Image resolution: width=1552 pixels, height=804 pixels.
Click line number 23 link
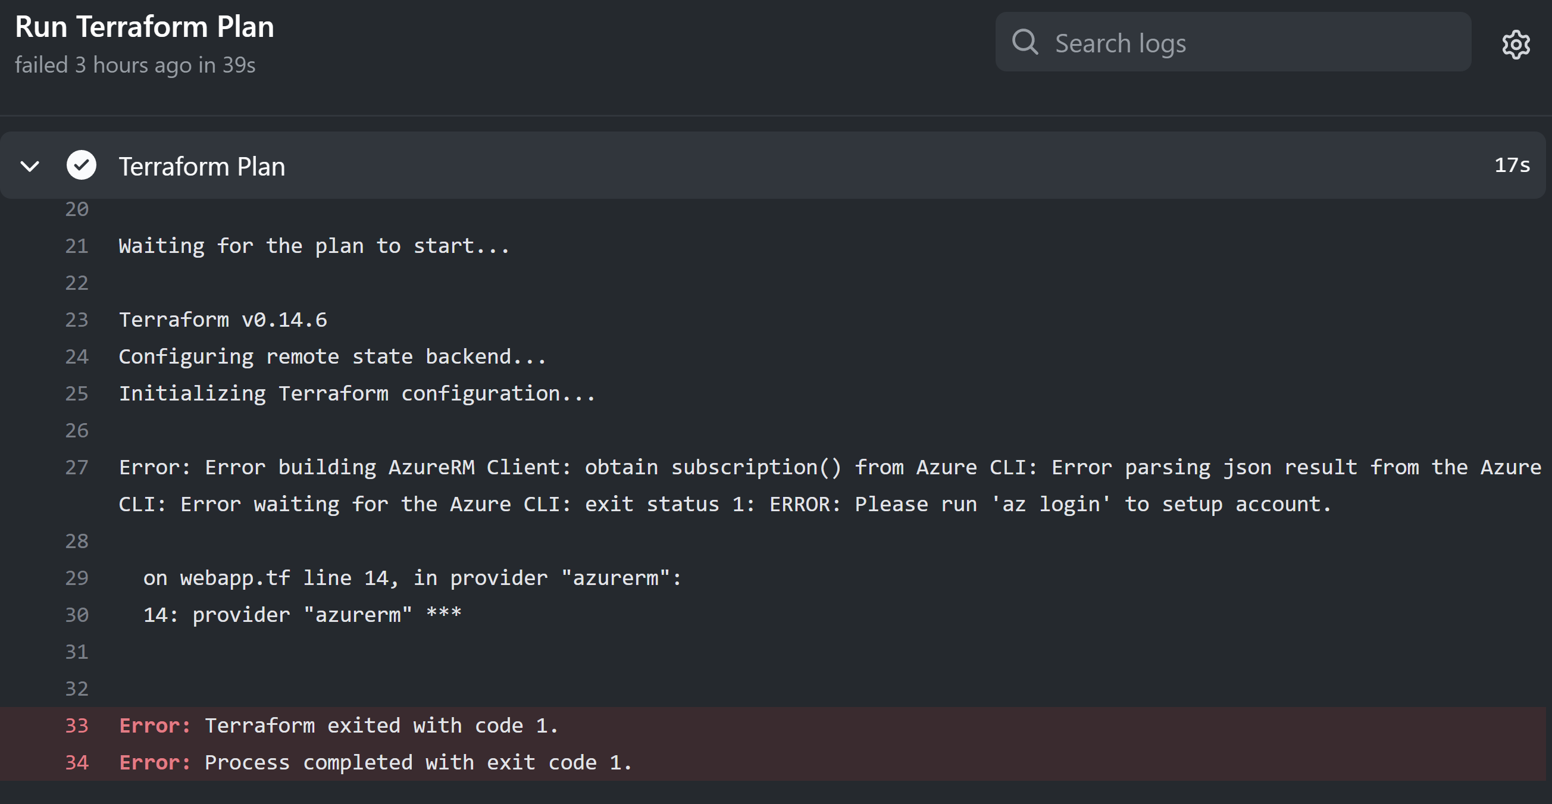coord(77,320)
